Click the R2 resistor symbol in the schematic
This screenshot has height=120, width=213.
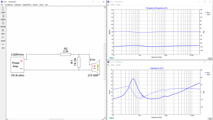click(x=65, y=54)
